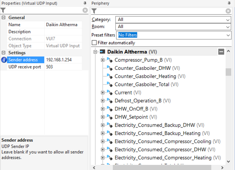Expand the DHW_Setpoint tree node
This screenshot has width=235, height=170.
(x=103, y=117)
